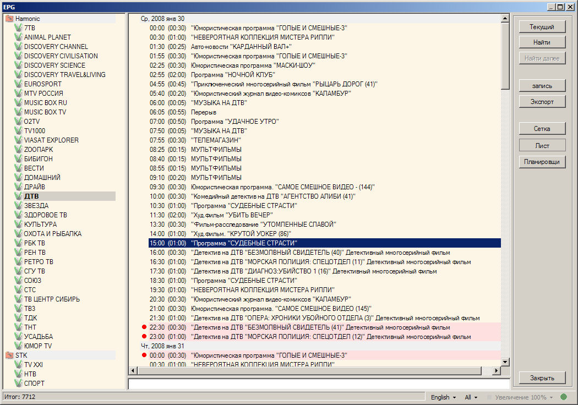
Task: Click vertical scrollbar down arrow
Action: 505,362
